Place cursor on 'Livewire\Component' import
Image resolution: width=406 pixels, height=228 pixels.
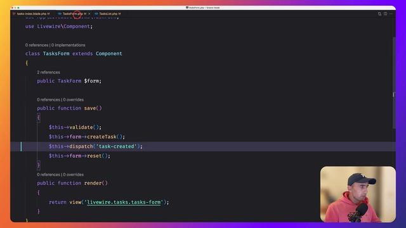pos(63,27)
